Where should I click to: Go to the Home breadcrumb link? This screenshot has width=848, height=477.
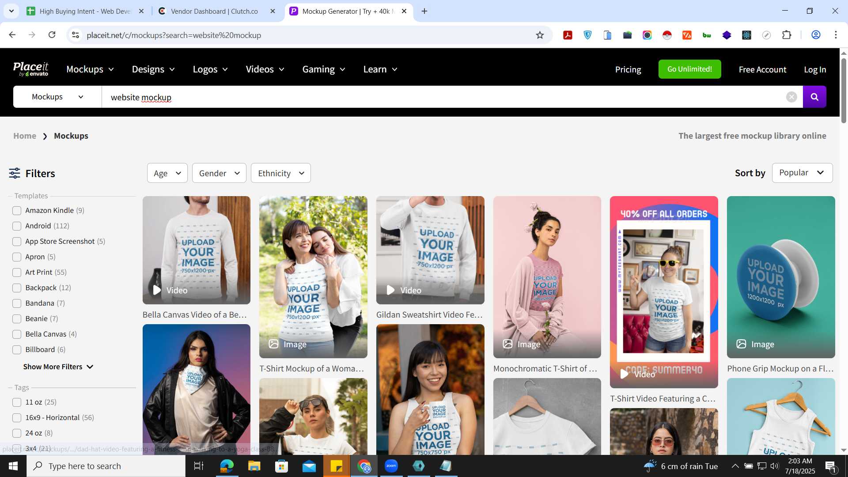click(x=25, y=136)
